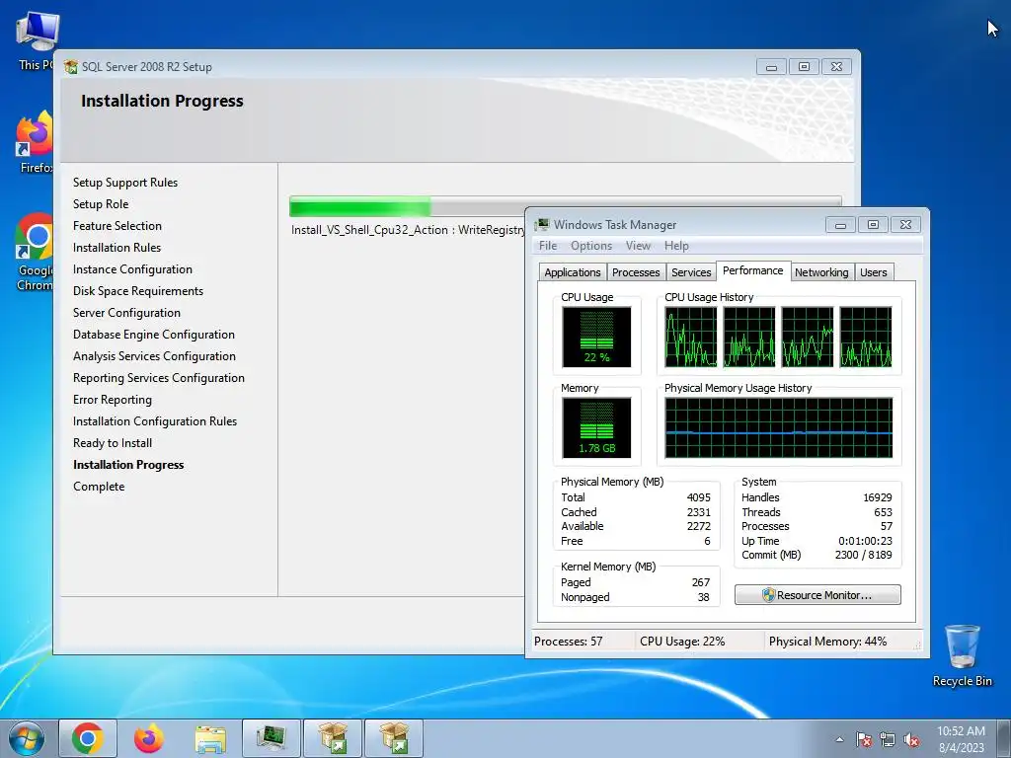Viewport: 1011px width, 758px height.
Task: Click status bar Processes: 57 text
Action: (568, 642)
